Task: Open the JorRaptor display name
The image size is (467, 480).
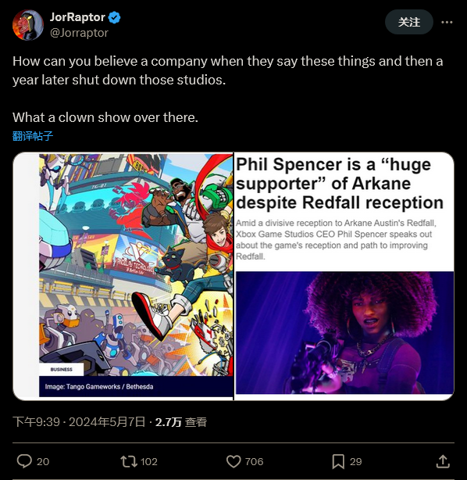Action: [77, 17]
